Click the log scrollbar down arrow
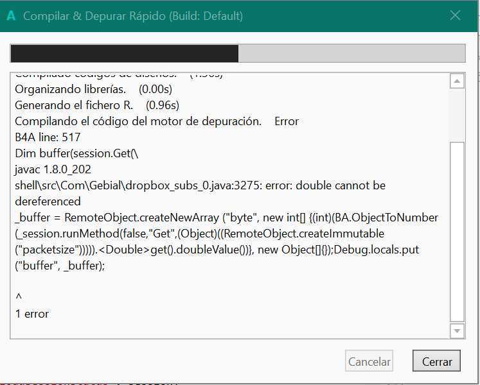Screen dimensions: 480x385 pos(457,331)
